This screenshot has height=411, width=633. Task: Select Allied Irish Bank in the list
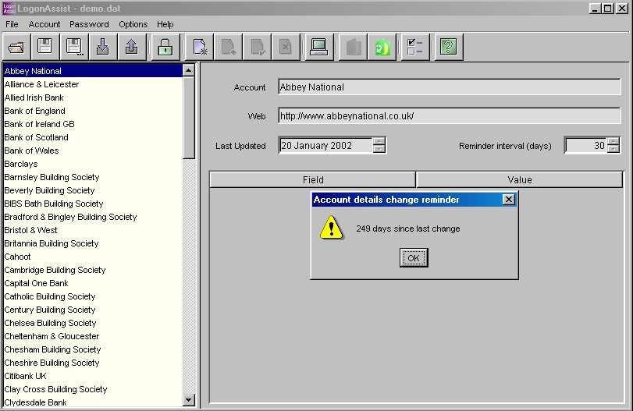pos(93,97)
